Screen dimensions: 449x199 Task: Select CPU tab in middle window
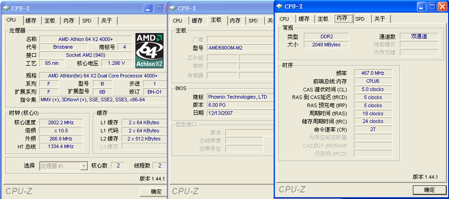coord(178,21)
